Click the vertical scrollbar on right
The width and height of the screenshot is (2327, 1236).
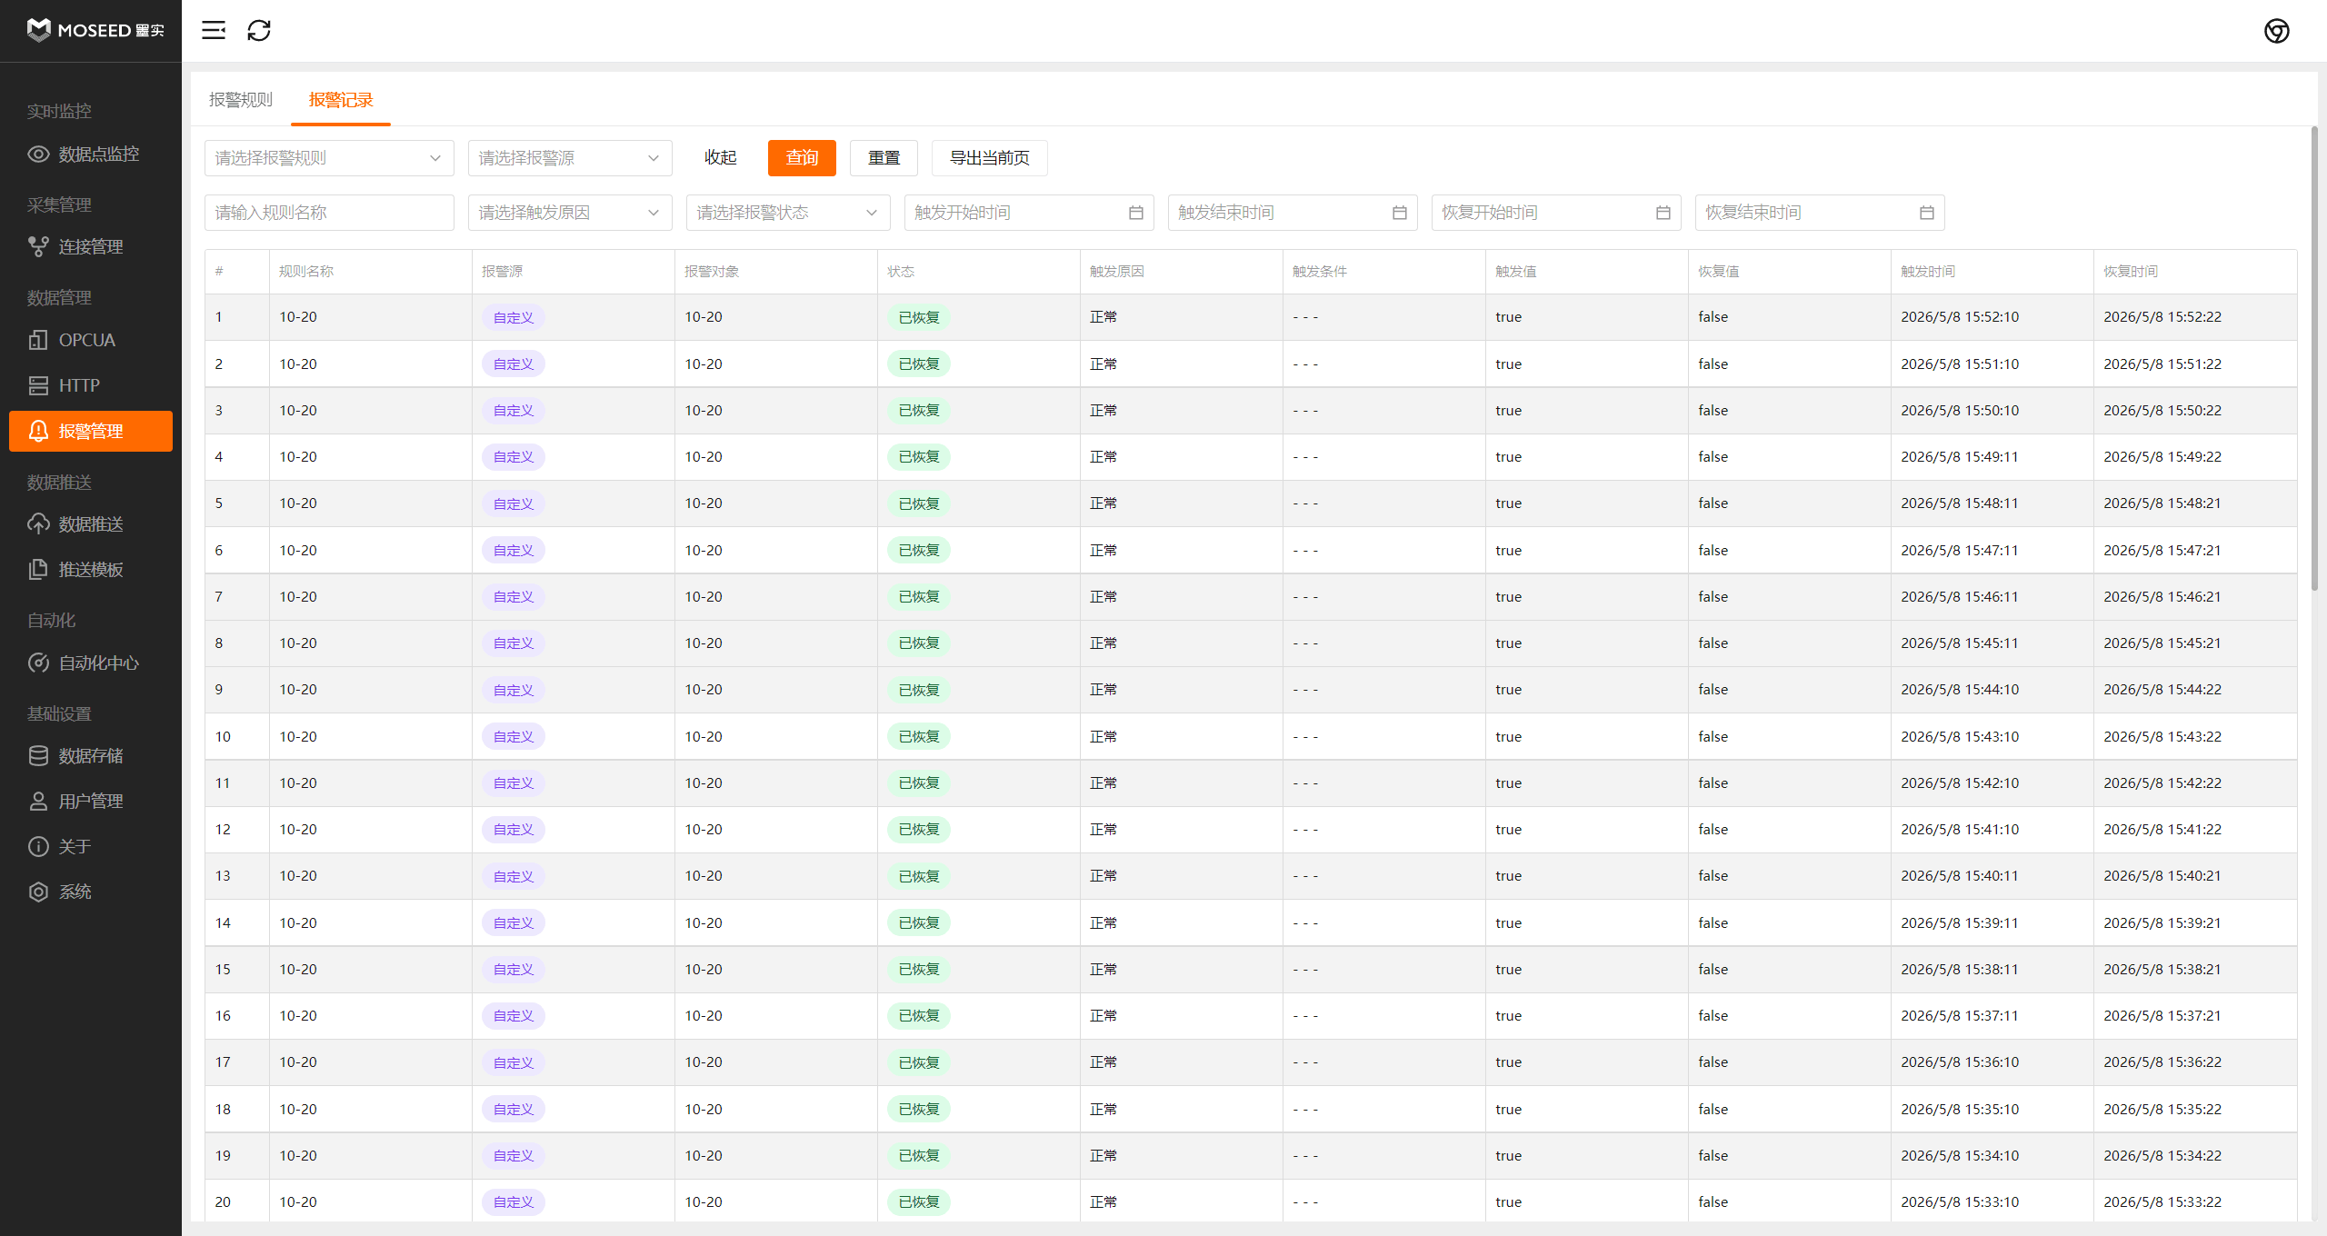point(2314,359)
